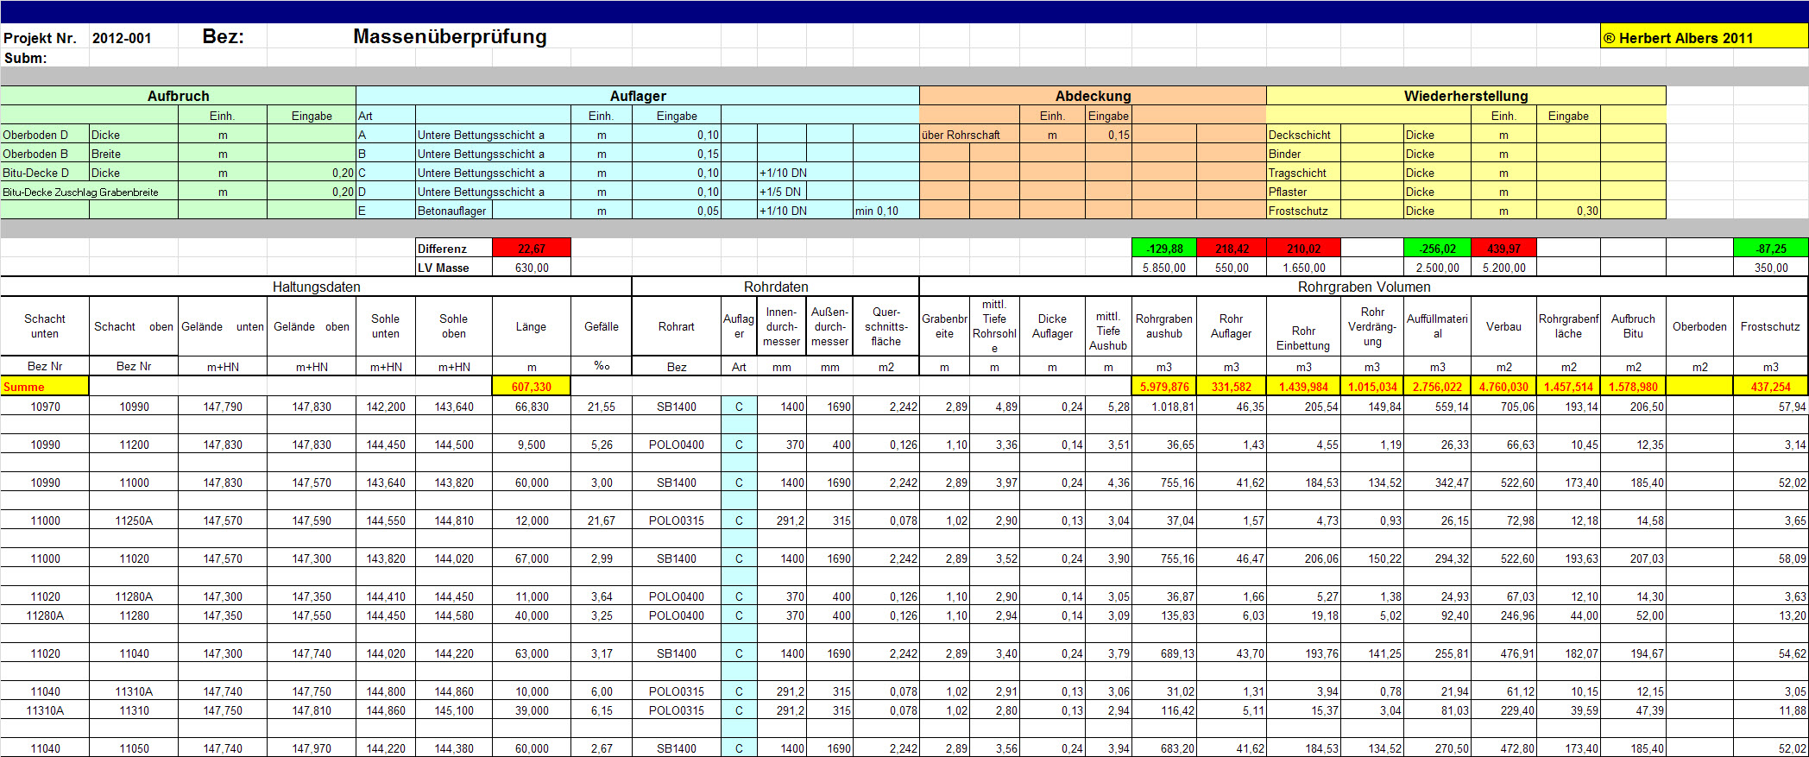
Task: Click the über Rohrschaft value 0,15
Action: coord(1108,135)
